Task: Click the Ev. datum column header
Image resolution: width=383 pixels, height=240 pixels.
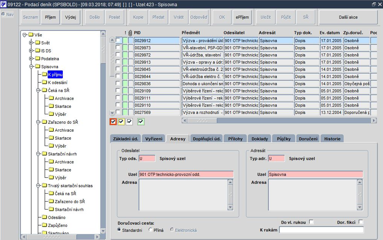Action: (330, 33)
